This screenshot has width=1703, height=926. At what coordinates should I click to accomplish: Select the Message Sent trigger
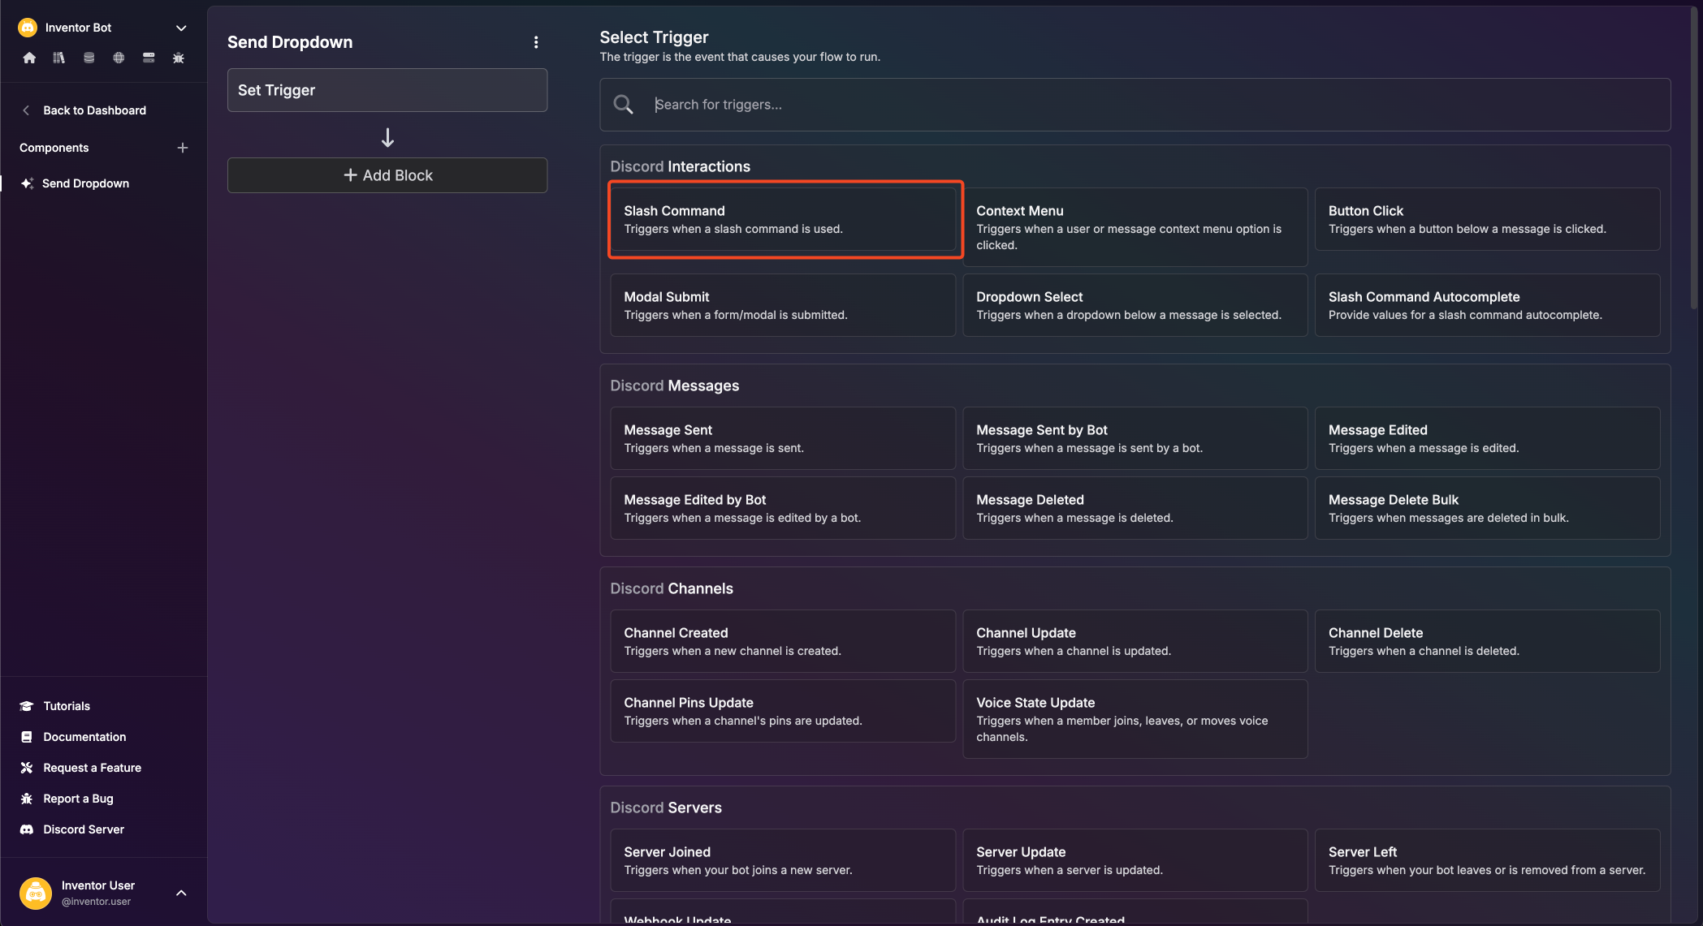pos(783,438)
